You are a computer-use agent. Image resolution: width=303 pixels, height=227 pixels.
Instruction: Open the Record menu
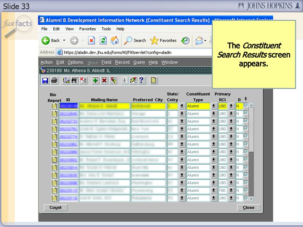pos(122,62)
